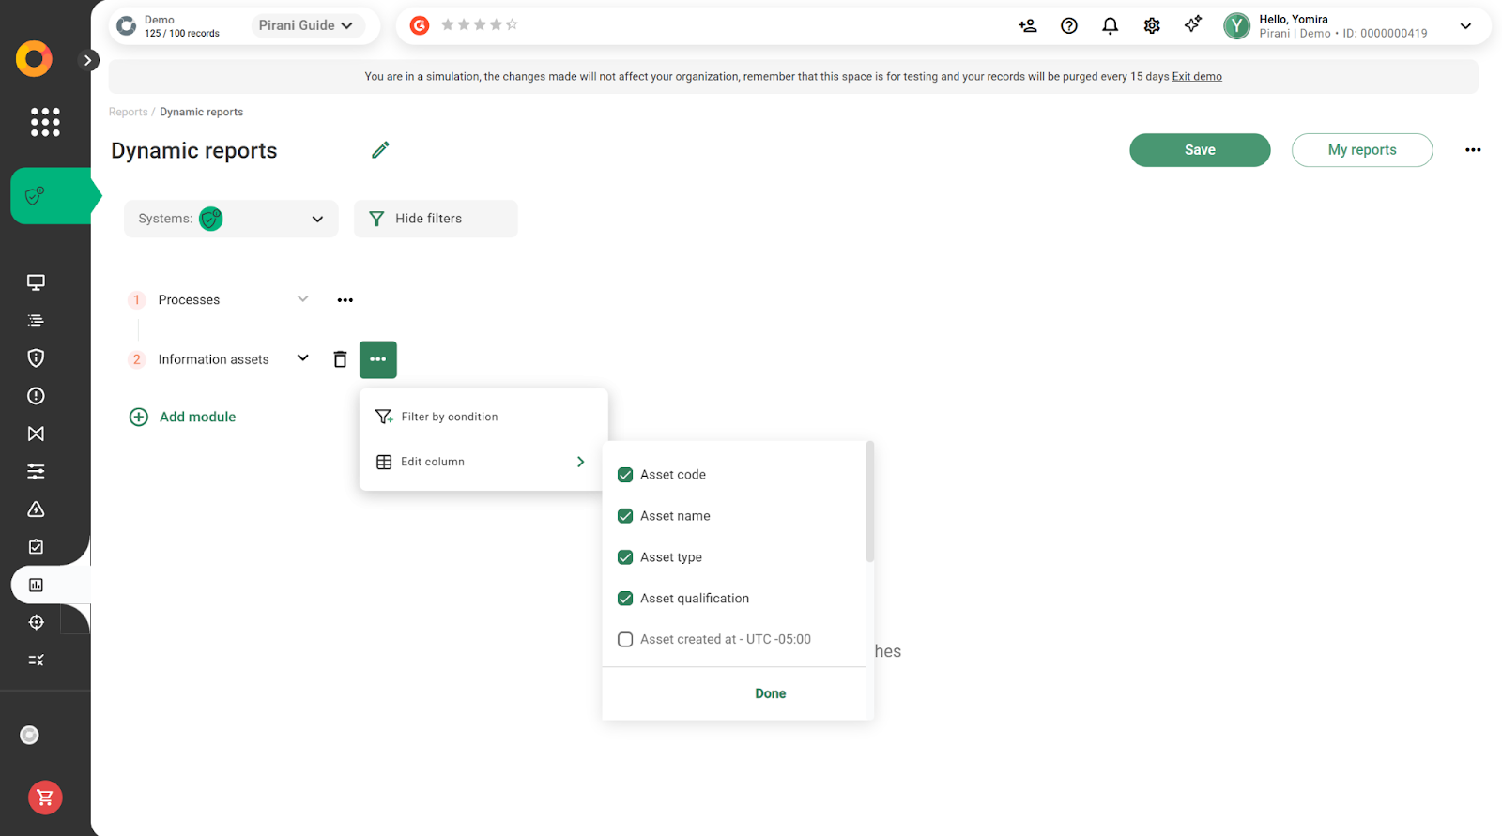Enable Asset created at column checkbox
The image size is (1502, 836).
[625, 640]
